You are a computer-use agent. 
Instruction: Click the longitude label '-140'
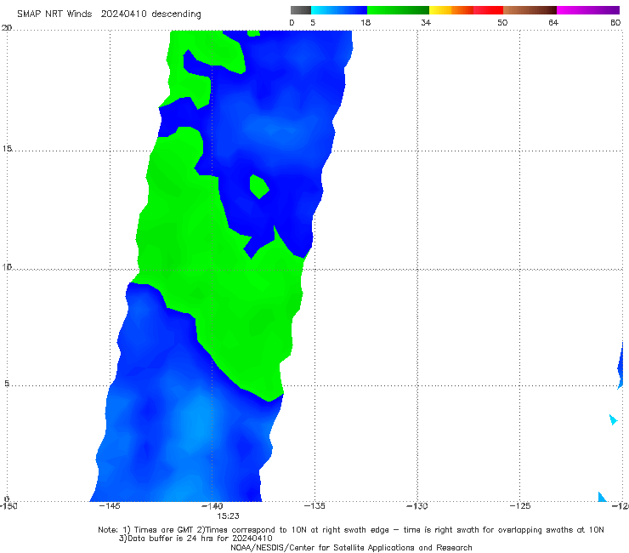tap(212, 506)
